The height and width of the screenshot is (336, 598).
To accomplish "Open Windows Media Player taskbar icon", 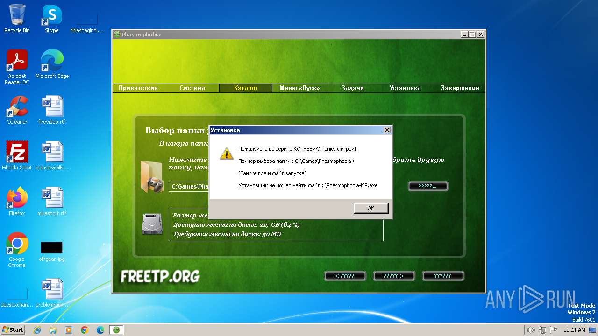I will [69, 330].
